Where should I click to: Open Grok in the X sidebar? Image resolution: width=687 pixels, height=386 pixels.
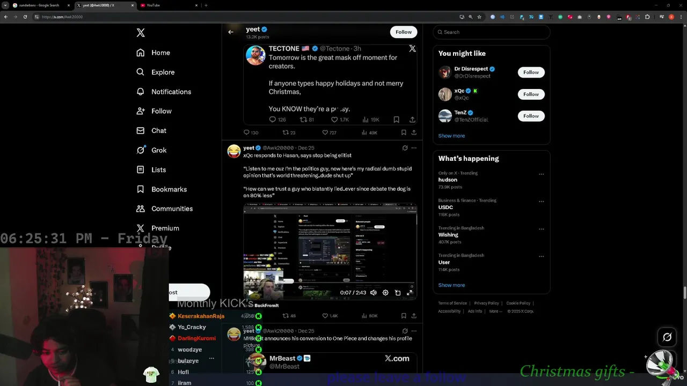(x=151, y=150)
